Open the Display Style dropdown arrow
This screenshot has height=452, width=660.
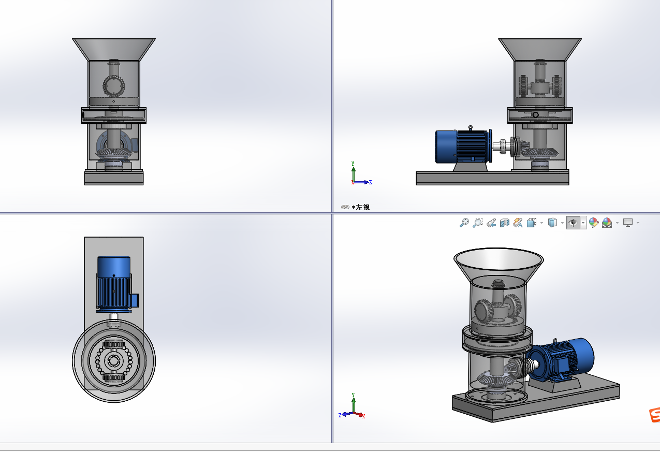pos(563,223)
